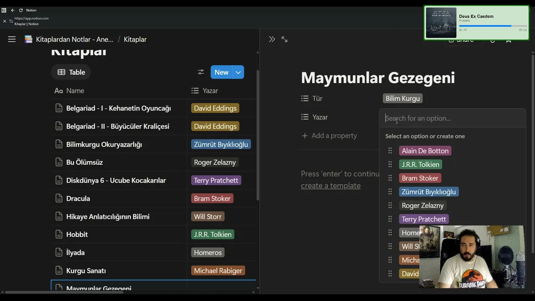Screen dimensions: 535x301
Task: Switch to the Table view tab
Action: [71, 72]
